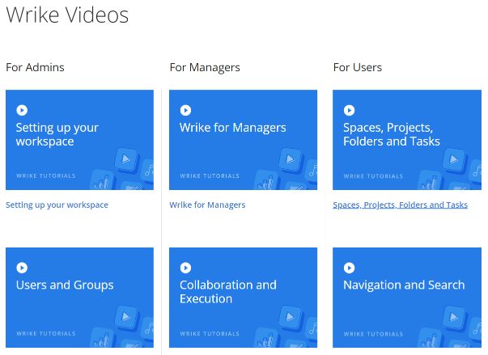Viewport: 488px width, 355px height.
Task: Click play icon on Navigation and Search card
Action: 349,268
